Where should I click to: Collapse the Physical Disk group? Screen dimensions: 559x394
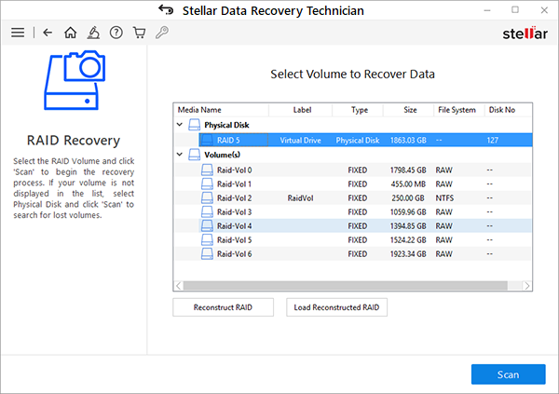[180, 125]
